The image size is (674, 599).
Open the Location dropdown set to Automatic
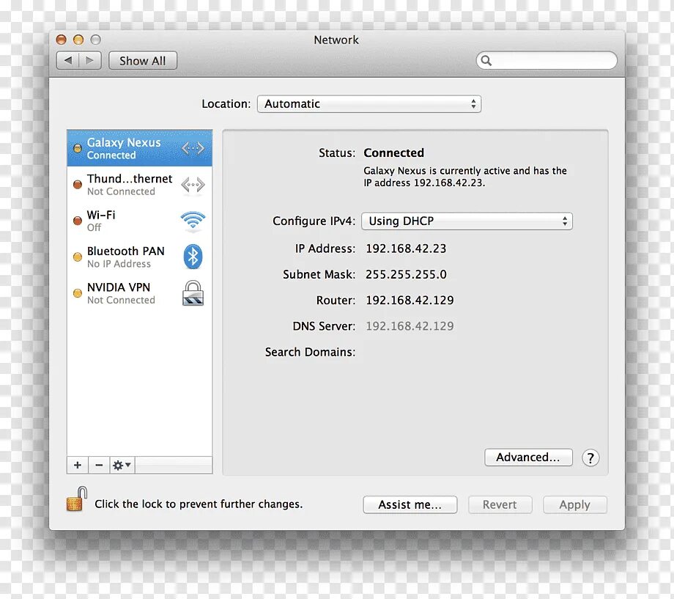[369, 103]
